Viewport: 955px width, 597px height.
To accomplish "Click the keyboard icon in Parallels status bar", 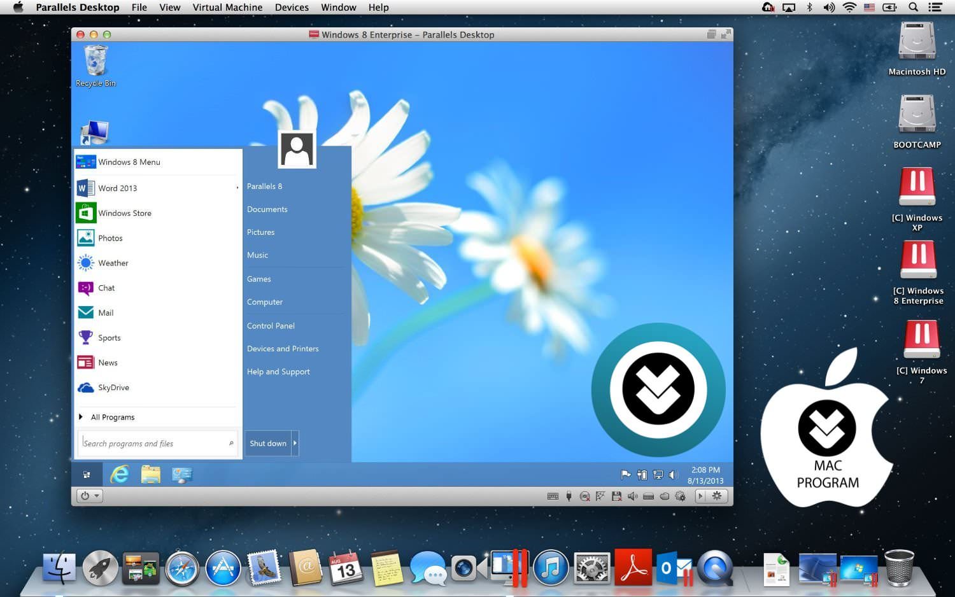I will 553,496.
